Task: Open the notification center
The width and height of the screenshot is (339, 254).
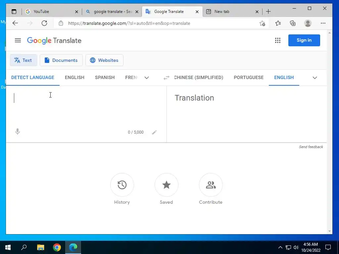Action: tap(328, 247)
